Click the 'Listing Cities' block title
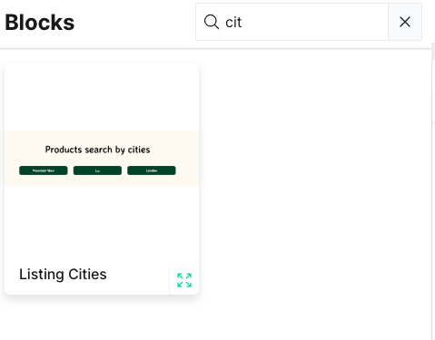 (x=63, y=274)
